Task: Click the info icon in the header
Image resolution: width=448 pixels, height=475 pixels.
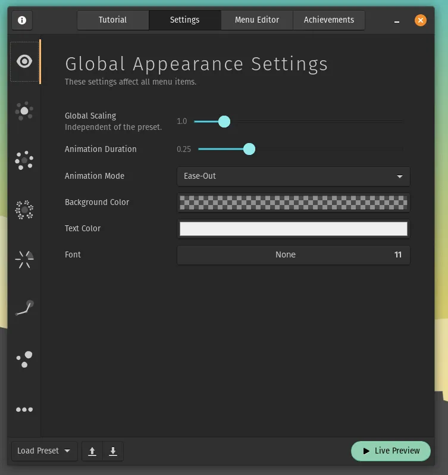Action: click(22, 20)
